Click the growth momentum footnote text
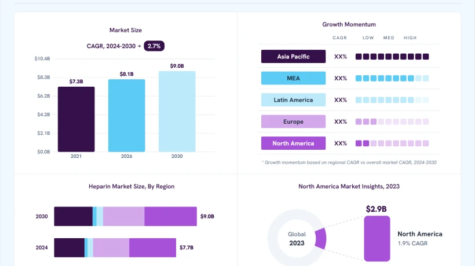The image size is (475, 266). 349,162
